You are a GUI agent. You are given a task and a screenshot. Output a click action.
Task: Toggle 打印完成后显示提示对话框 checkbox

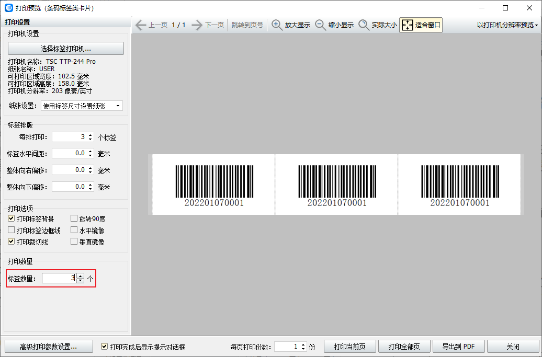[104, 347]
